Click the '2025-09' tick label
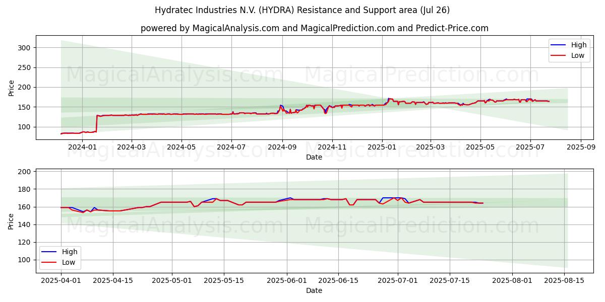The image size is (605, 302). point(581,147)
